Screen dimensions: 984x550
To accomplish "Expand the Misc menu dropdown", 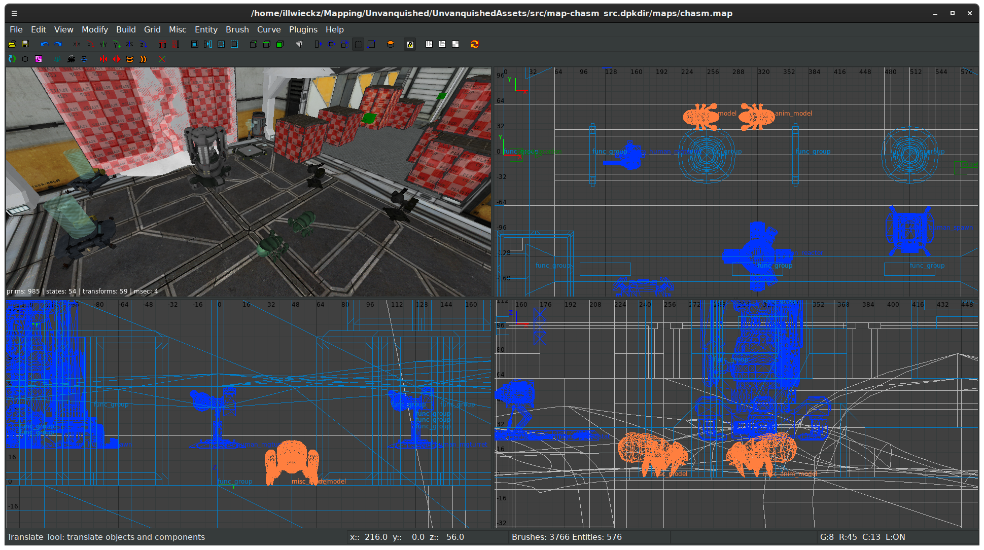I will click(x=178, y=29).
